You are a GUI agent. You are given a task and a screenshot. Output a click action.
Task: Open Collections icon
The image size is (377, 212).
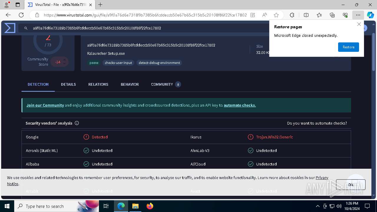[x=332, y=15]
